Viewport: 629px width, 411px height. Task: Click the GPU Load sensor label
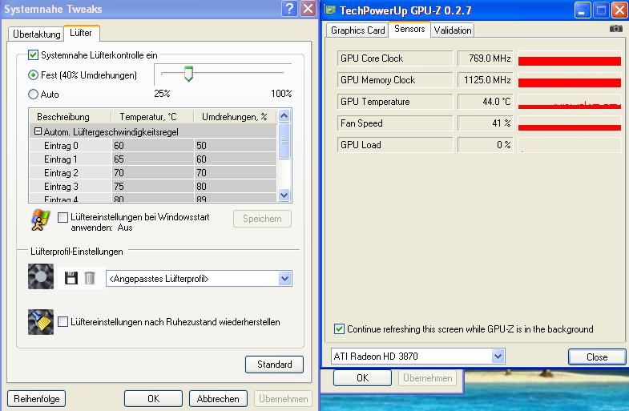(395, 145)
